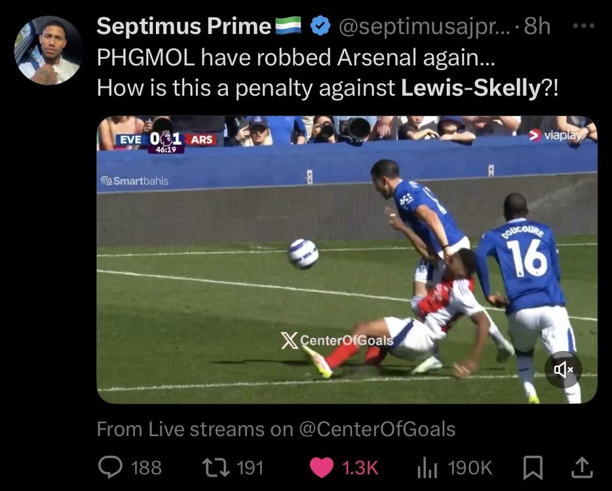Viewport: 612px width, 491px height.
Task: Like the tweet with the heart icon
Action: [321, 467]
